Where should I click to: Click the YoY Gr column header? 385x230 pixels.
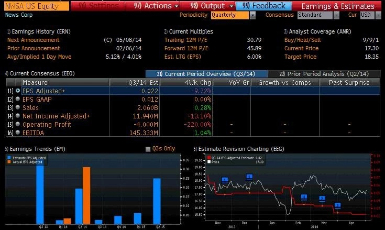point(232,82)
